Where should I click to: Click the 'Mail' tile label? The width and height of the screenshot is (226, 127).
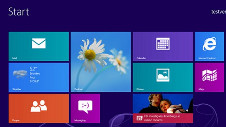coord(14,58)
